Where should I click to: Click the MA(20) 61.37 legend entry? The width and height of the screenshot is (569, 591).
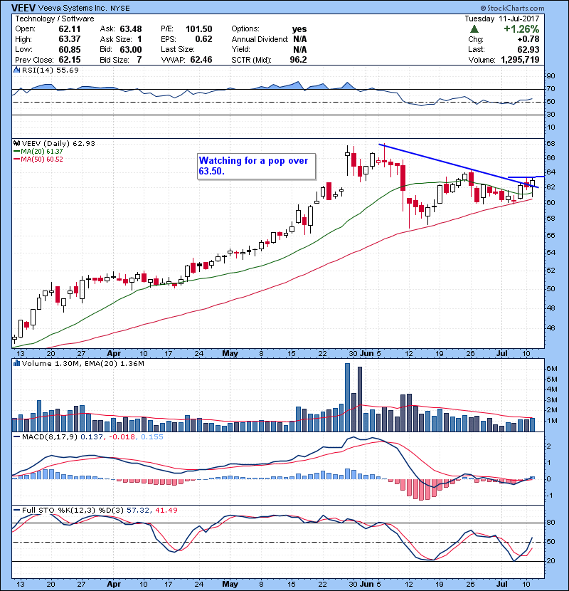[38, 151]
